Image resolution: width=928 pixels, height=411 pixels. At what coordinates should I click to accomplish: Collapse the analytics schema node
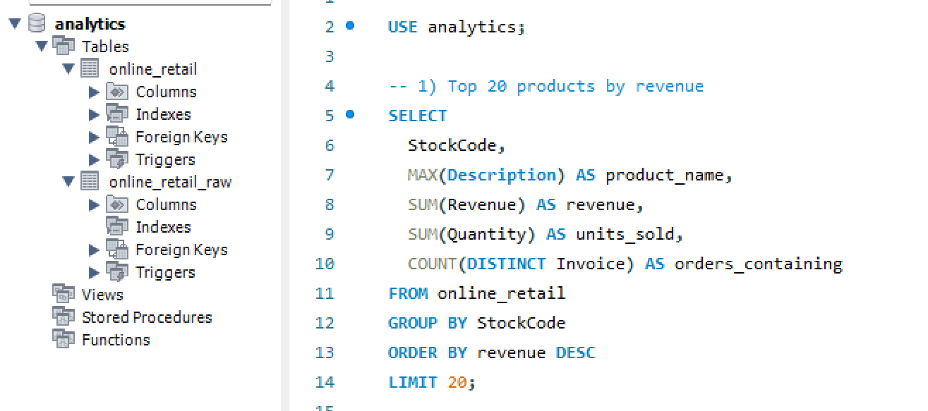(14, 24)
